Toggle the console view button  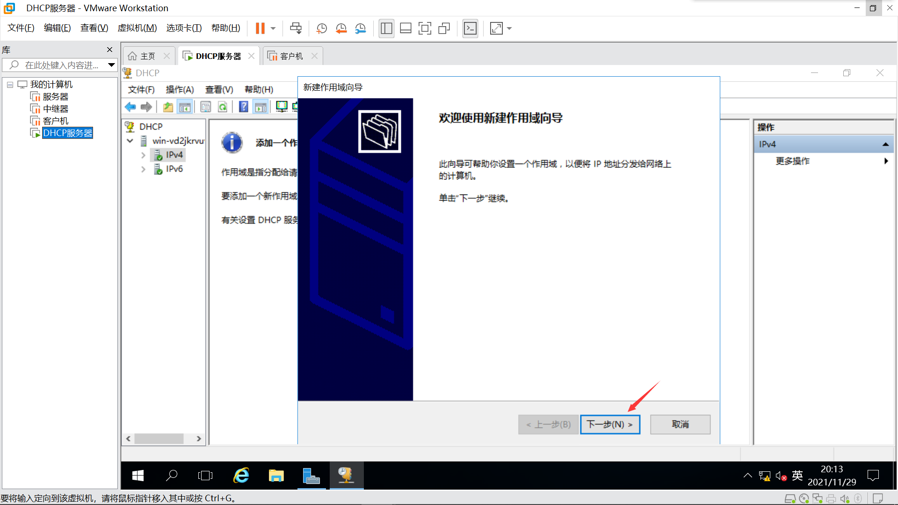pyautogui.click(x=470, y=29)
